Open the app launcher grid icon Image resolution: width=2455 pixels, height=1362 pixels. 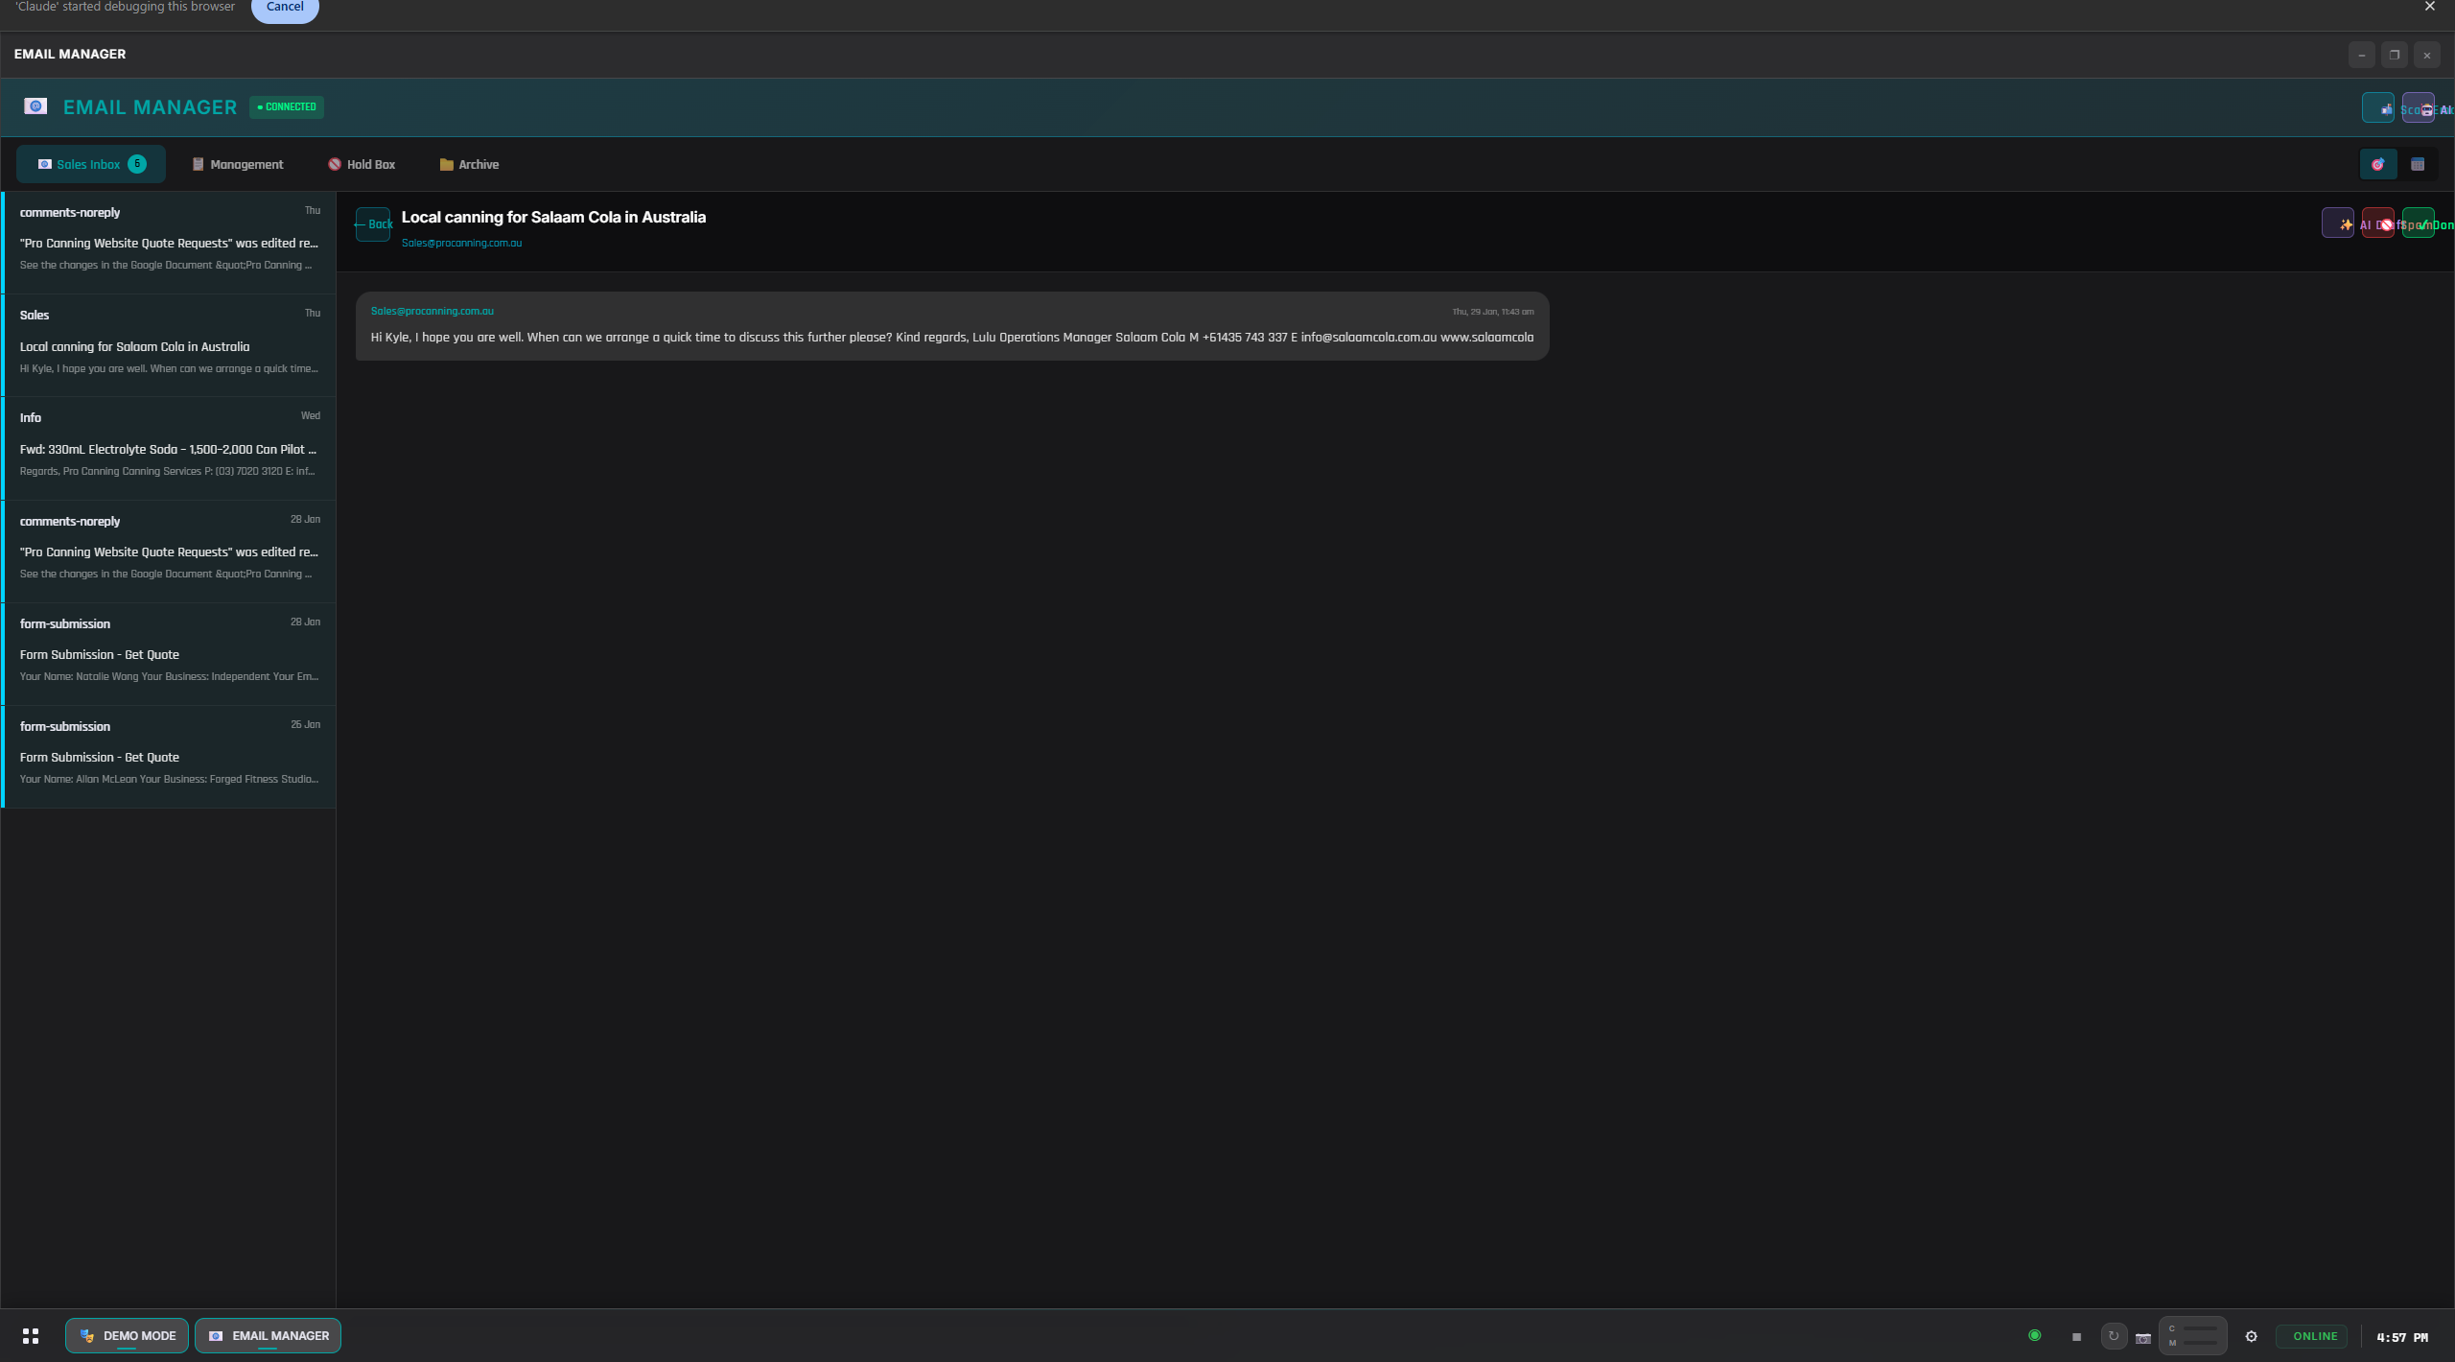(31, 1336)
